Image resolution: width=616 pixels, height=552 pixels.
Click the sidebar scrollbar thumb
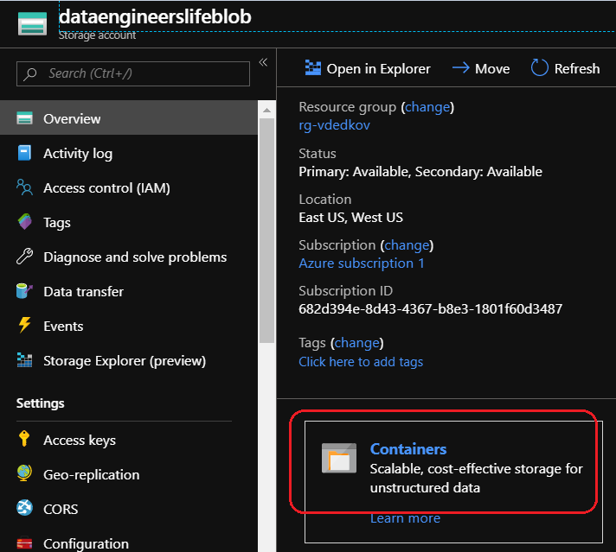(x=266, y=231)
